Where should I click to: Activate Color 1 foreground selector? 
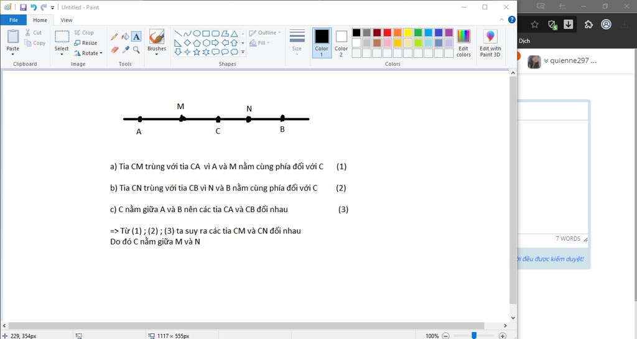(322, 43)
